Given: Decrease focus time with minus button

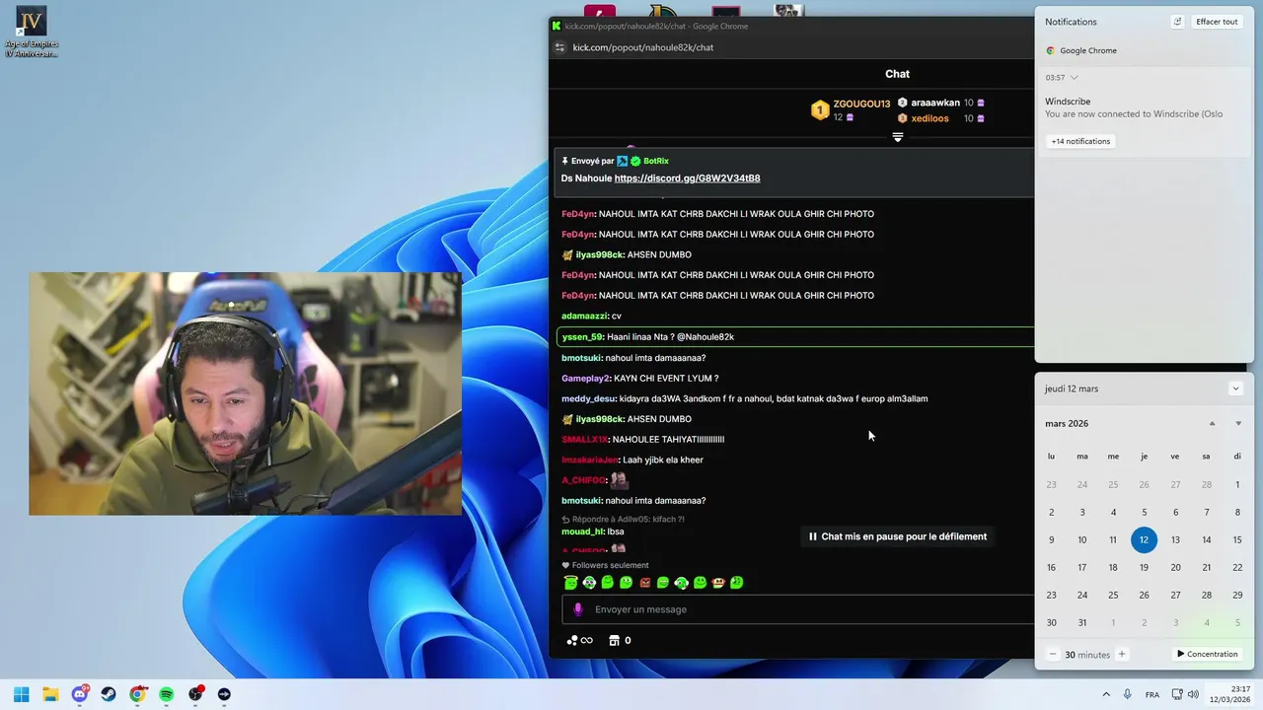Looking at the screenshot, I should click(1053, 654).
